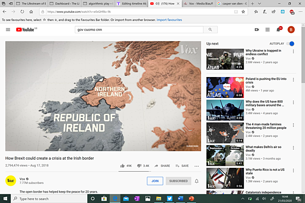Open options for 800 military bases video
Image resolution: width=305 pixels, height=203 pixels.
294,103
